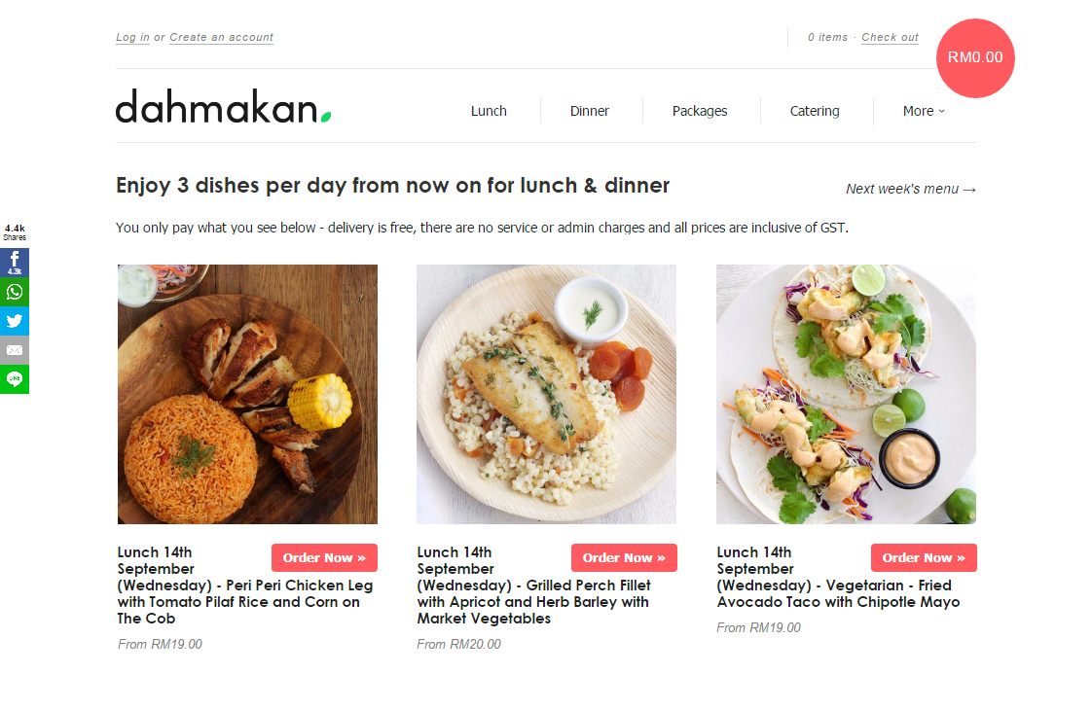The image size is (1092, 710).
Task: Select Packages in navigation bar
Action: pyautogui.click(x=699, y=111)
